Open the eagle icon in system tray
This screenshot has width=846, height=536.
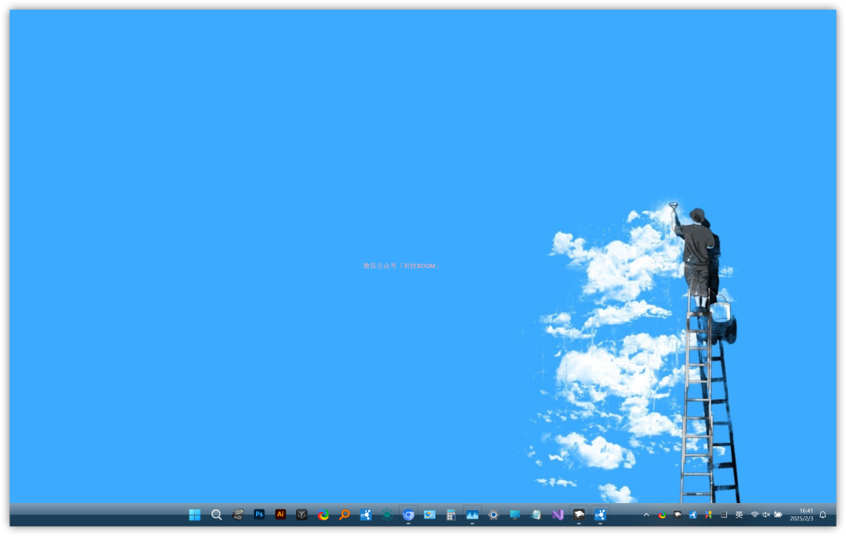(x=677, y=515)
